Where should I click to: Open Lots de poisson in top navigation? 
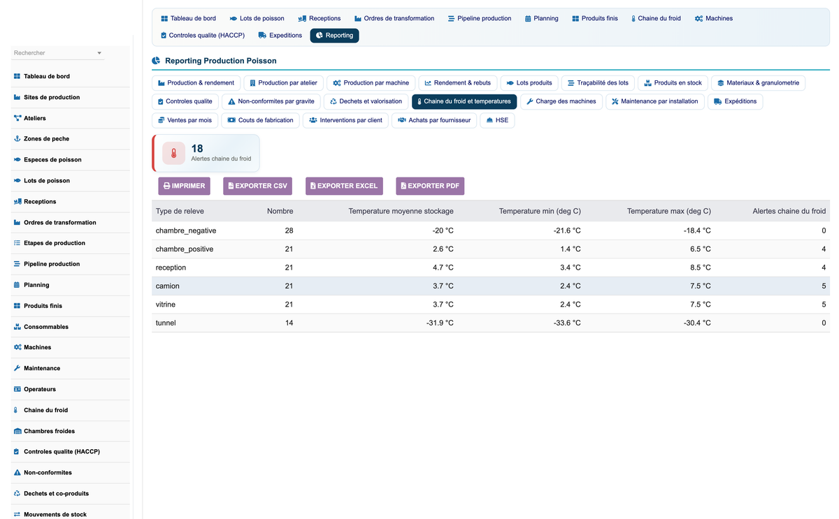coord(257,18)
